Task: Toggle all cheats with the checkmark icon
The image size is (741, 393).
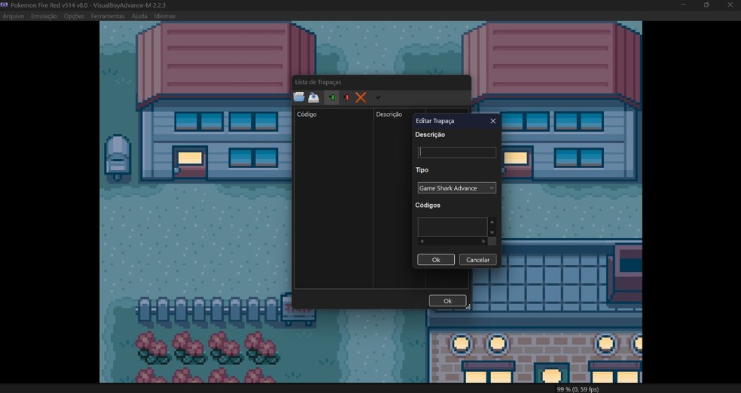Action: (378, 97)
